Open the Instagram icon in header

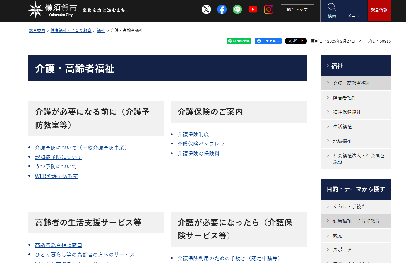click(x=268, y=10)
